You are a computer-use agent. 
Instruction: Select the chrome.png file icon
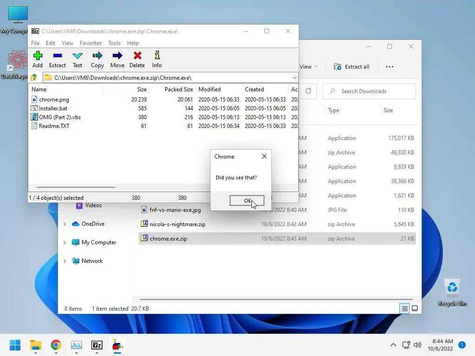pos(34,99)
